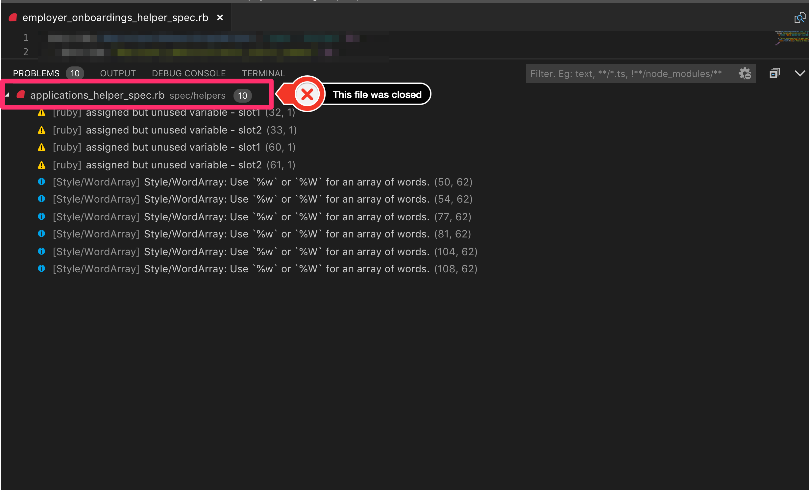Screen dimensions: 809x490
Task: Open the DEBUG CONSOLE tab
Action: pos(189,73)
